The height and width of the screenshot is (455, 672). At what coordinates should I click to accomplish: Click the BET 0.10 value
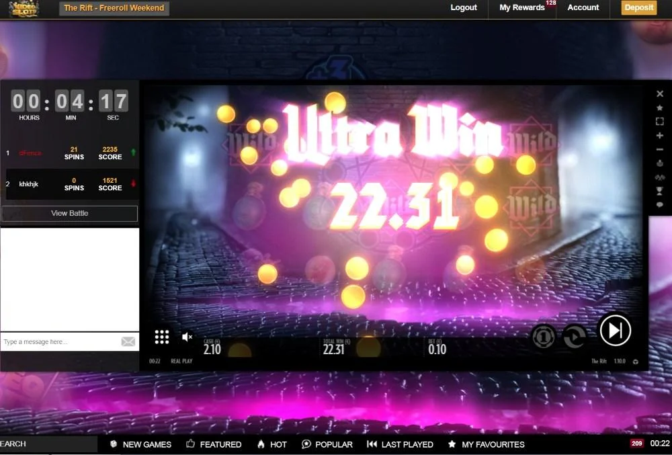[x=437, y=347]
